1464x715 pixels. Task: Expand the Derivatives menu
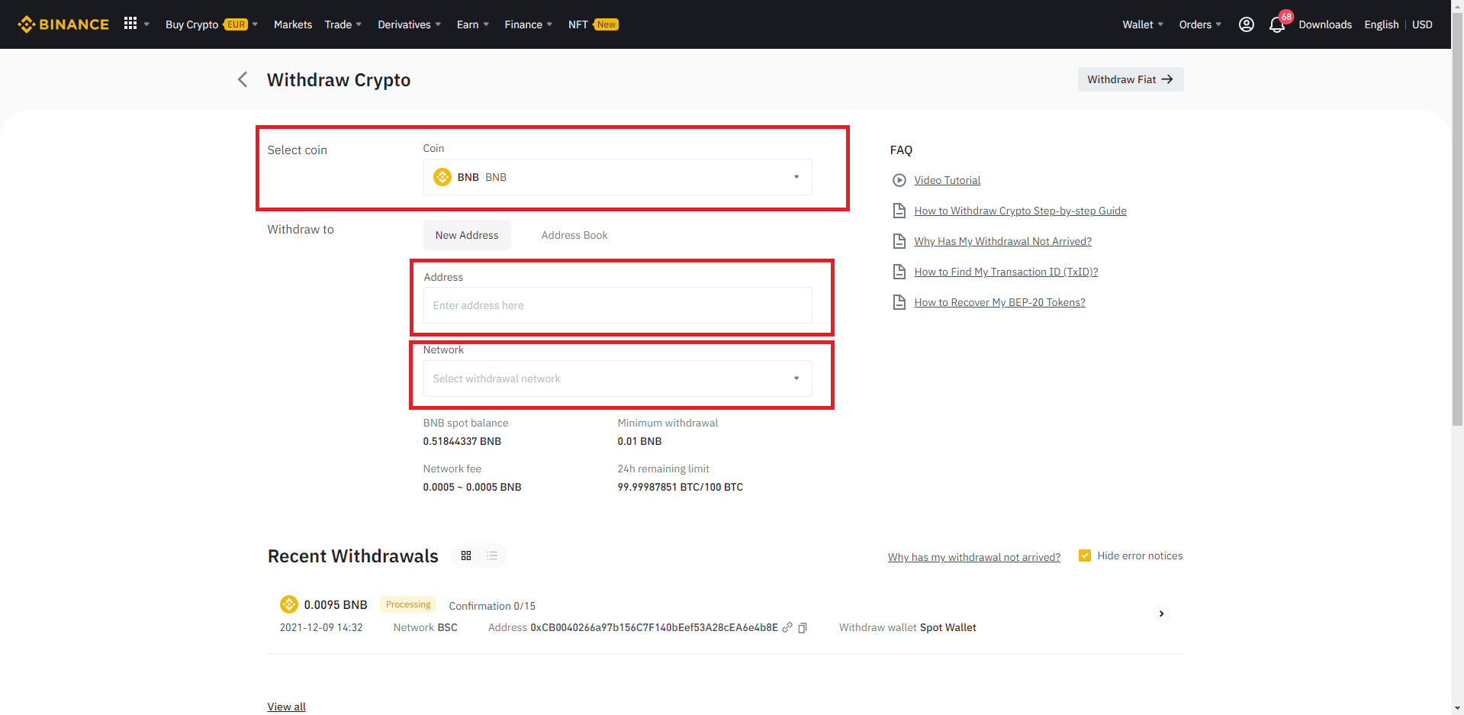409,24
